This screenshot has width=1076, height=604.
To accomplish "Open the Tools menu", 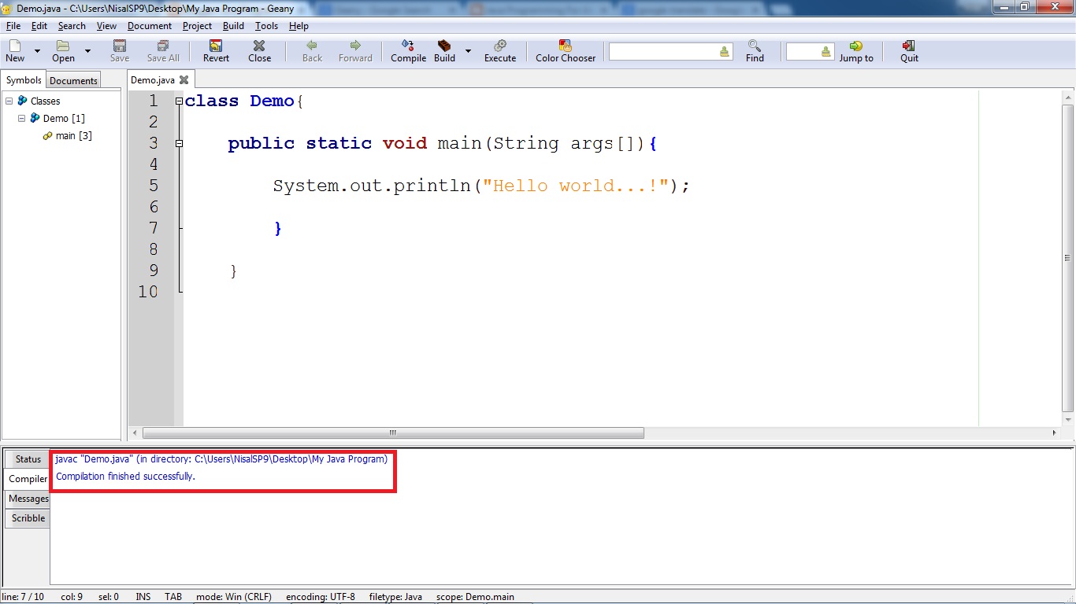I will [x=266, y=26].
